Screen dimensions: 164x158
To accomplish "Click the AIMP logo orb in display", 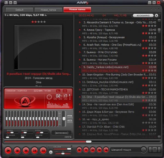I will coord(25,101).
